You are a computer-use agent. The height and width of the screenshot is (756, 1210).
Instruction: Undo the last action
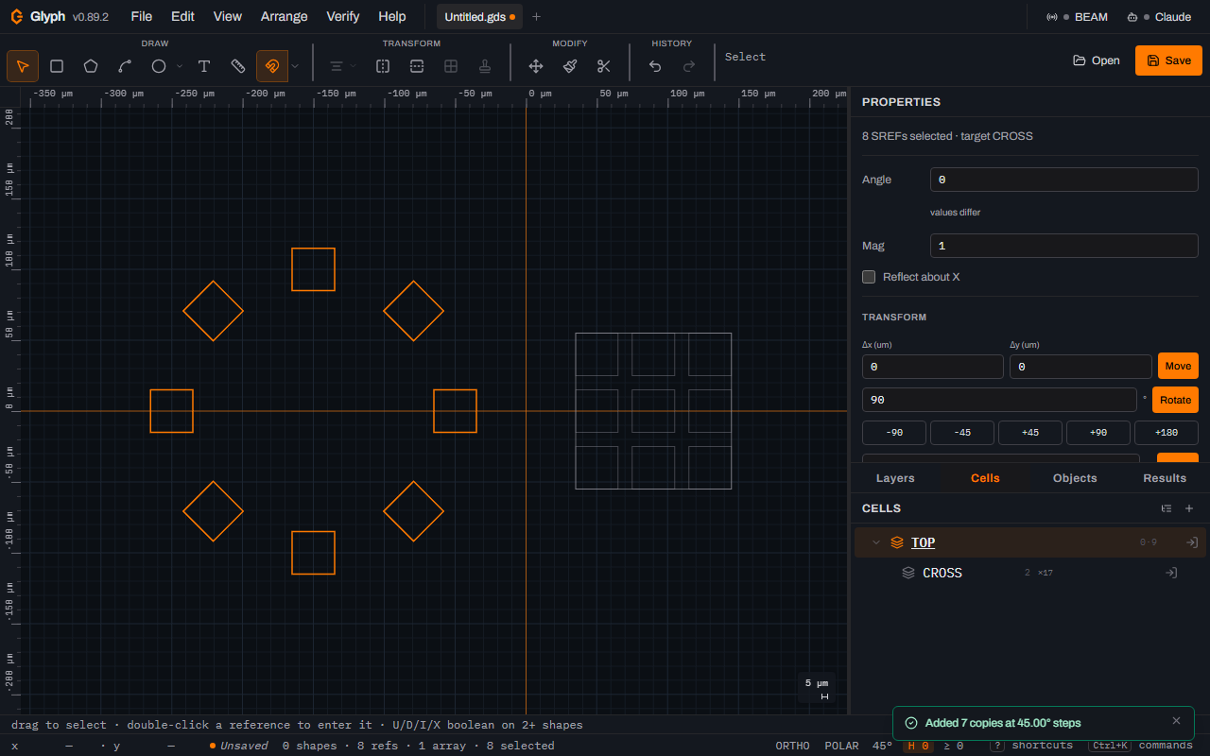(x=655, y=66)
